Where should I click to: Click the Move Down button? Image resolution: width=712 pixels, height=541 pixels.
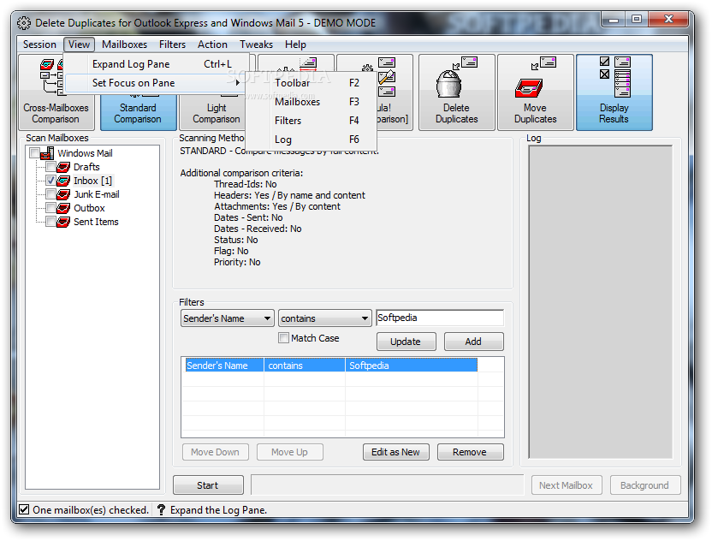[x=216, y=452]
